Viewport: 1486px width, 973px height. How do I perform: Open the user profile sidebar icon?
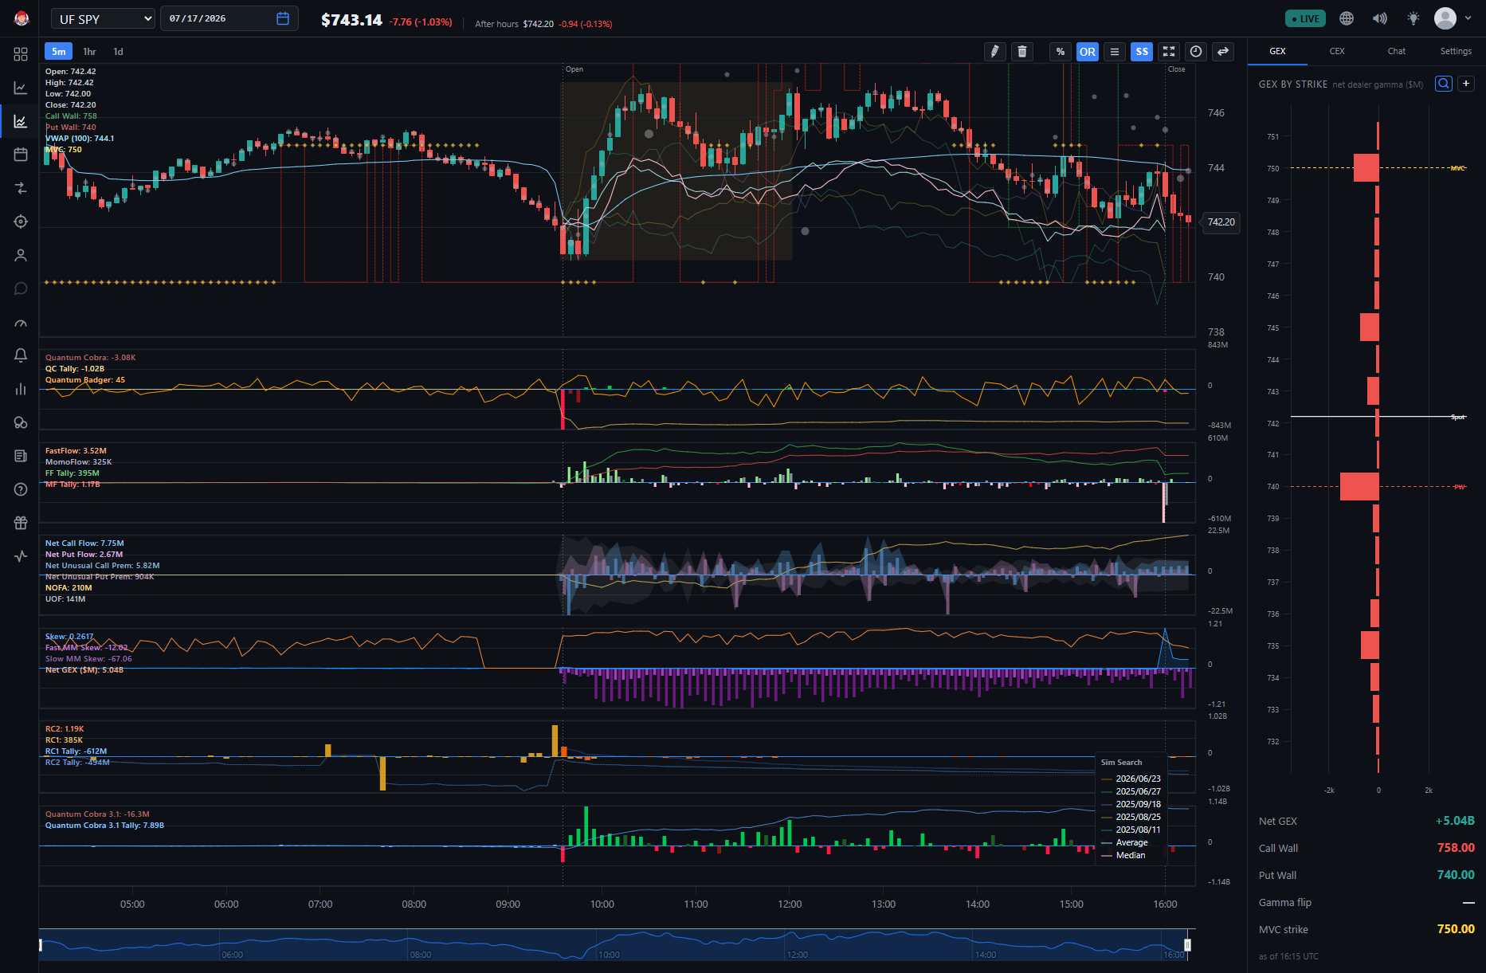coord(21,255)
